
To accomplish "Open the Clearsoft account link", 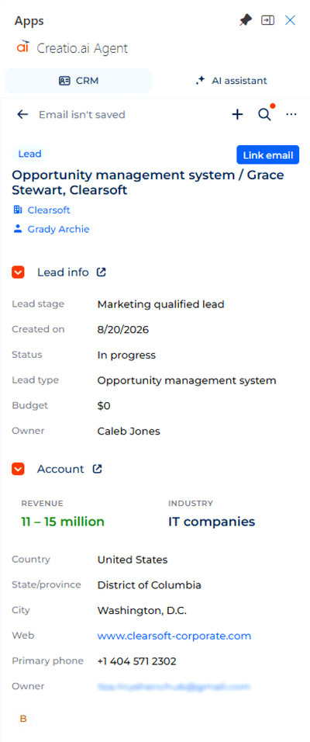I will click(49, 210).
